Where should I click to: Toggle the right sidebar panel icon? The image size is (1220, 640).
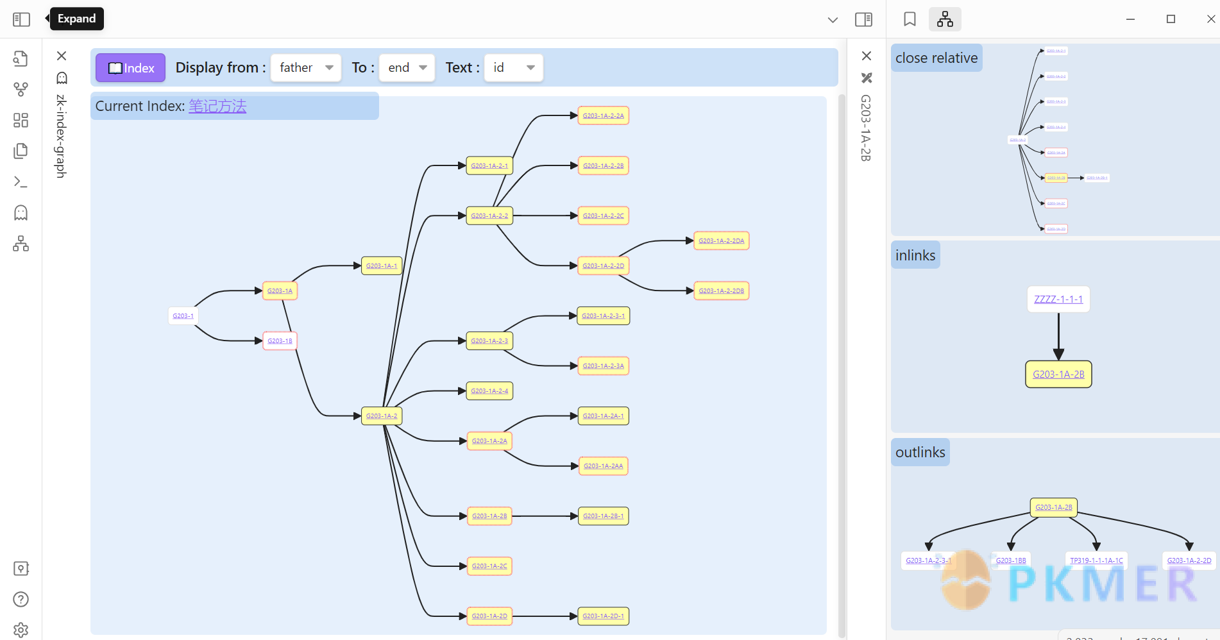point(863,19)
